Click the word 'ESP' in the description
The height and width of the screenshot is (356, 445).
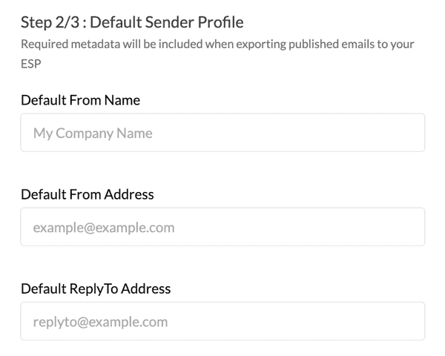(x=31, y=64)
